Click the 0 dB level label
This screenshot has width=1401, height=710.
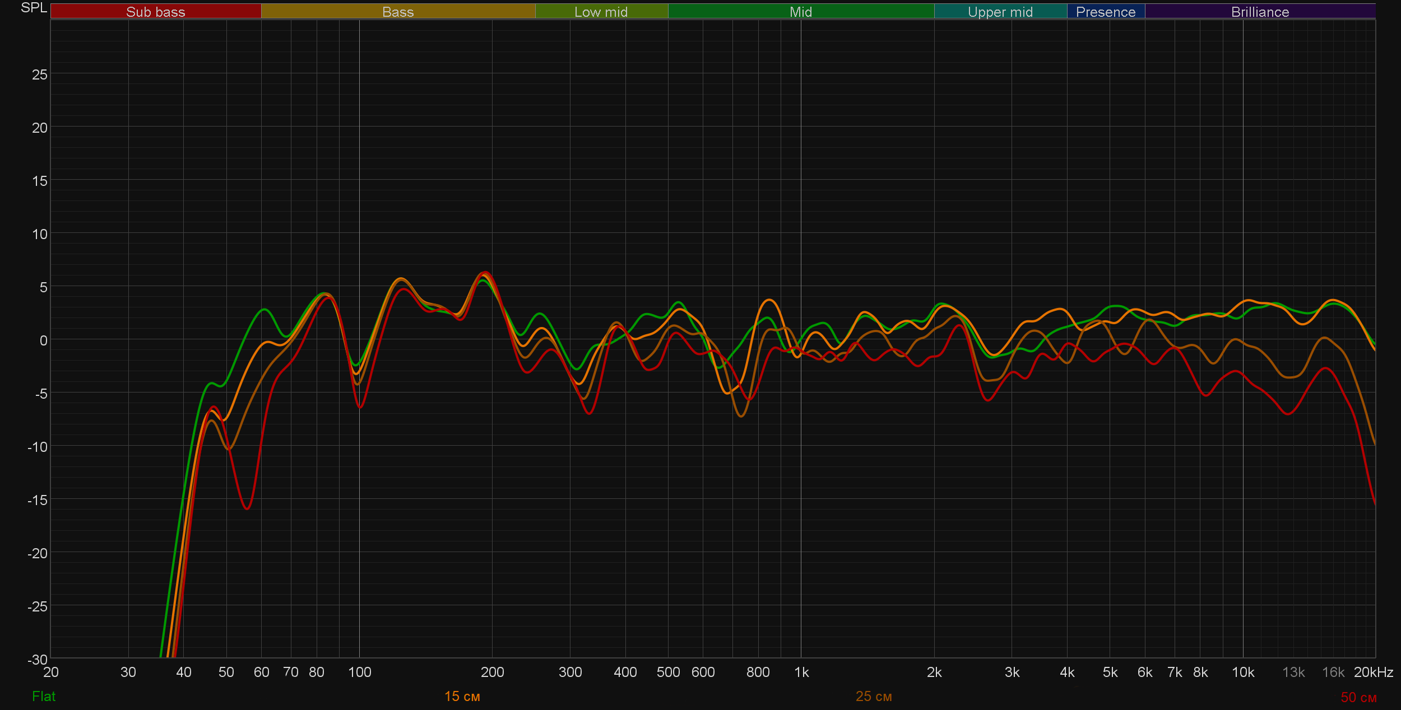[43, 340]
